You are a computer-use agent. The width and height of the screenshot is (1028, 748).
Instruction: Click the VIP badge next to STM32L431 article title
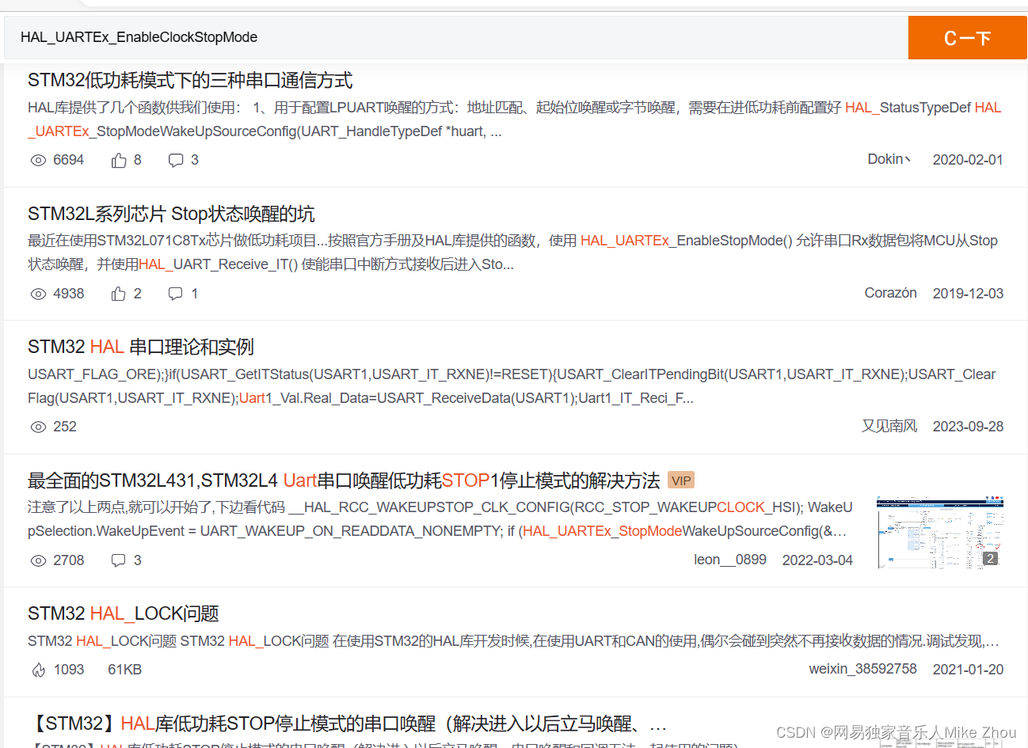(x=680, y=480)
